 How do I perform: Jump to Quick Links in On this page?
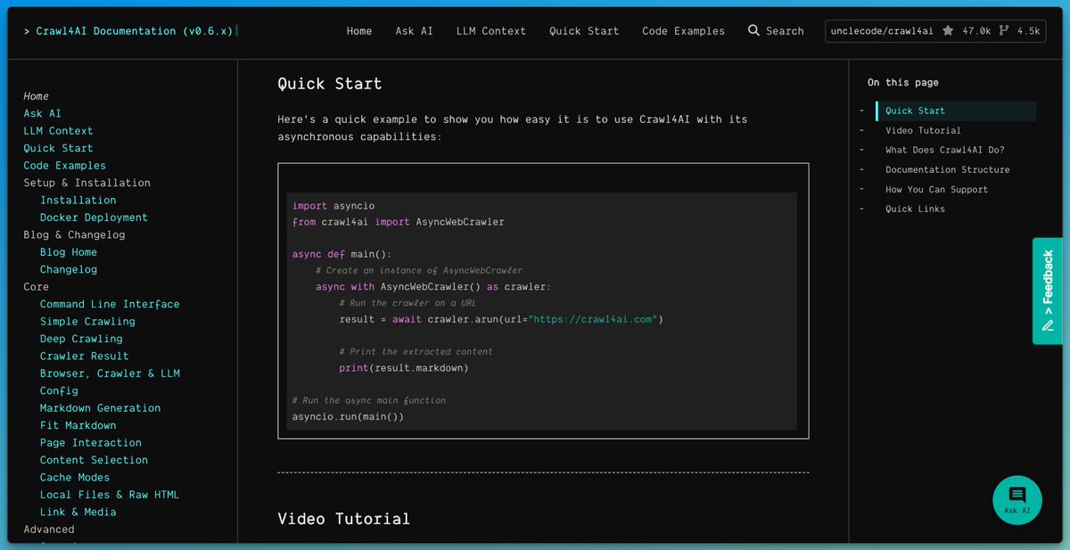[915, 209]
